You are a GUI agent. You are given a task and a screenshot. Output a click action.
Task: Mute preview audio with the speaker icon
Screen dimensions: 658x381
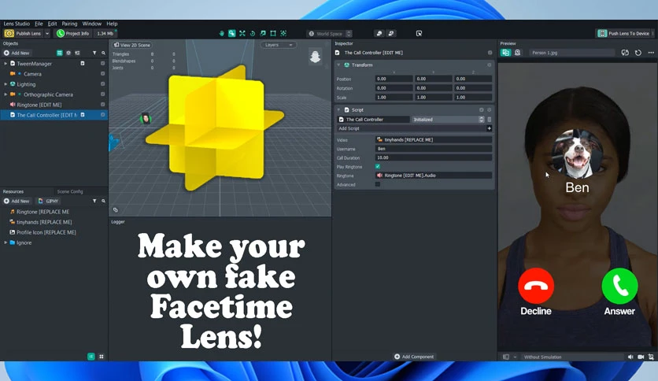(630, 357)
